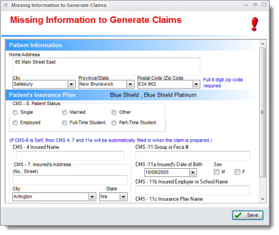Image resolution: width=279 pixels, height=235 pixels.
Task: Click the CMS-11b Insured Employer or School field
Action: [193, 190]
